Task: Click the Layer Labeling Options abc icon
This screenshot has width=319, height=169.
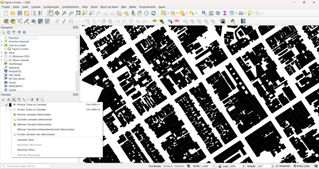Action: (155, 21)
